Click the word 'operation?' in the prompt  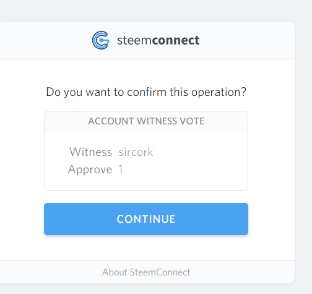[x=219, y=92]
